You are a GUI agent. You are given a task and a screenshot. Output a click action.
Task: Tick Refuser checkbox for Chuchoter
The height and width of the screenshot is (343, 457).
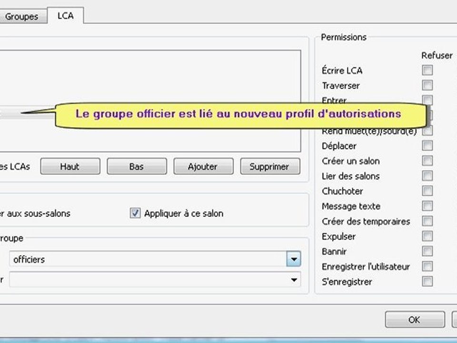coord(427,191)
